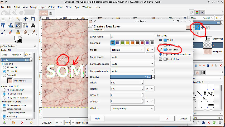Raise the layer with the up arrow

(x=200, y=65)
